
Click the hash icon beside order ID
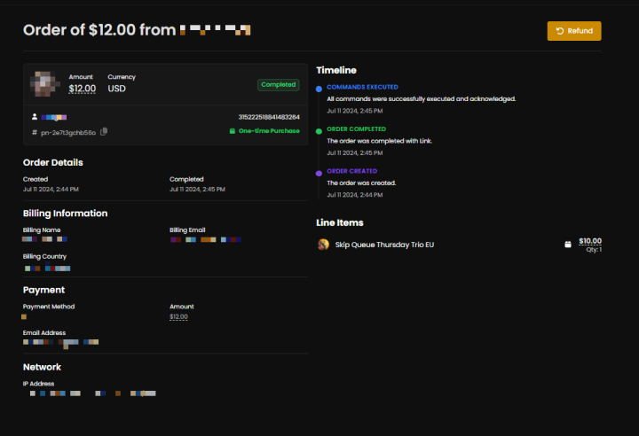[x=34, y=132]
